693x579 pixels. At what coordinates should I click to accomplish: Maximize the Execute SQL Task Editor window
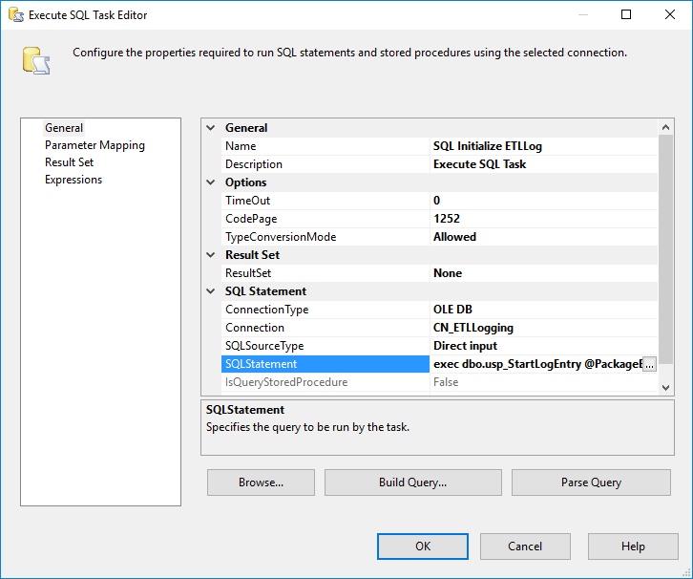[626, 14]
